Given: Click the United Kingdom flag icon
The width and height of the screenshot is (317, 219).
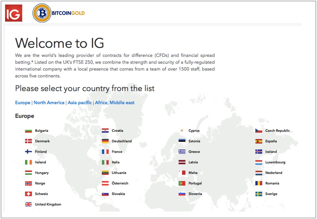Looking at the screenshot, I should (x=28, y=205).
